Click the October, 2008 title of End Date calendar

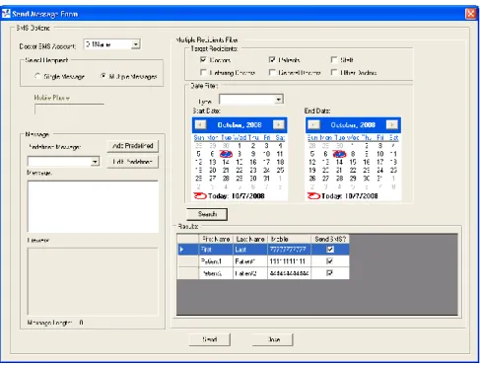pyautogui.click(x=353, y=124)
